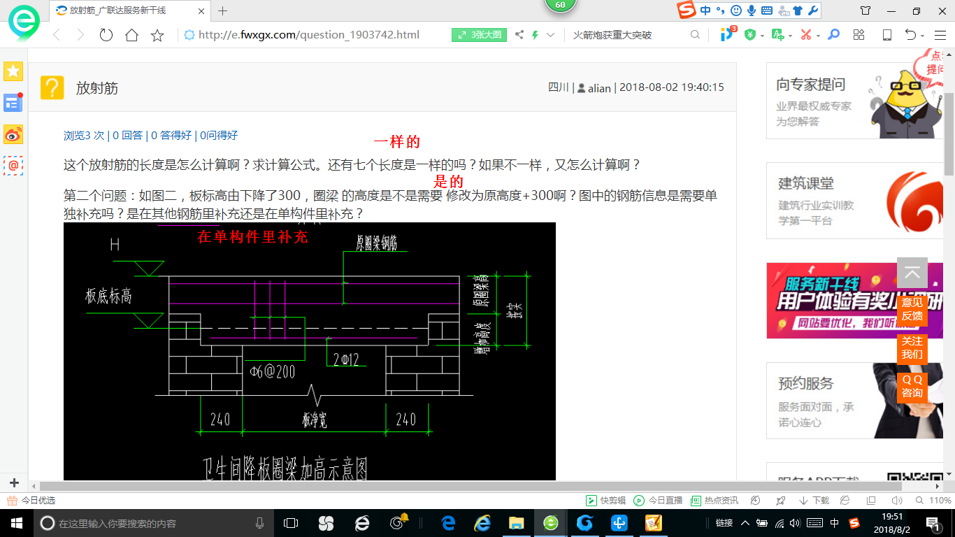Viewport: 955px width, 537px height.
Task: Click the browser forward arrow
Action: [x=80, y=35]
